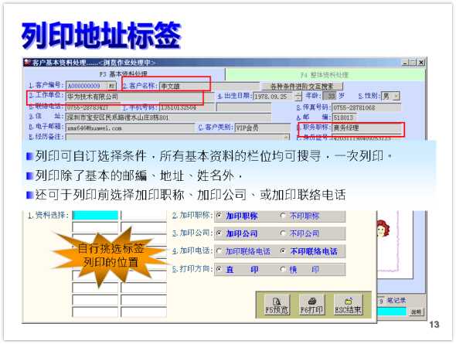Open the 性别 dropdown
This screenshot has height=344, width=456.
(396, 96)
